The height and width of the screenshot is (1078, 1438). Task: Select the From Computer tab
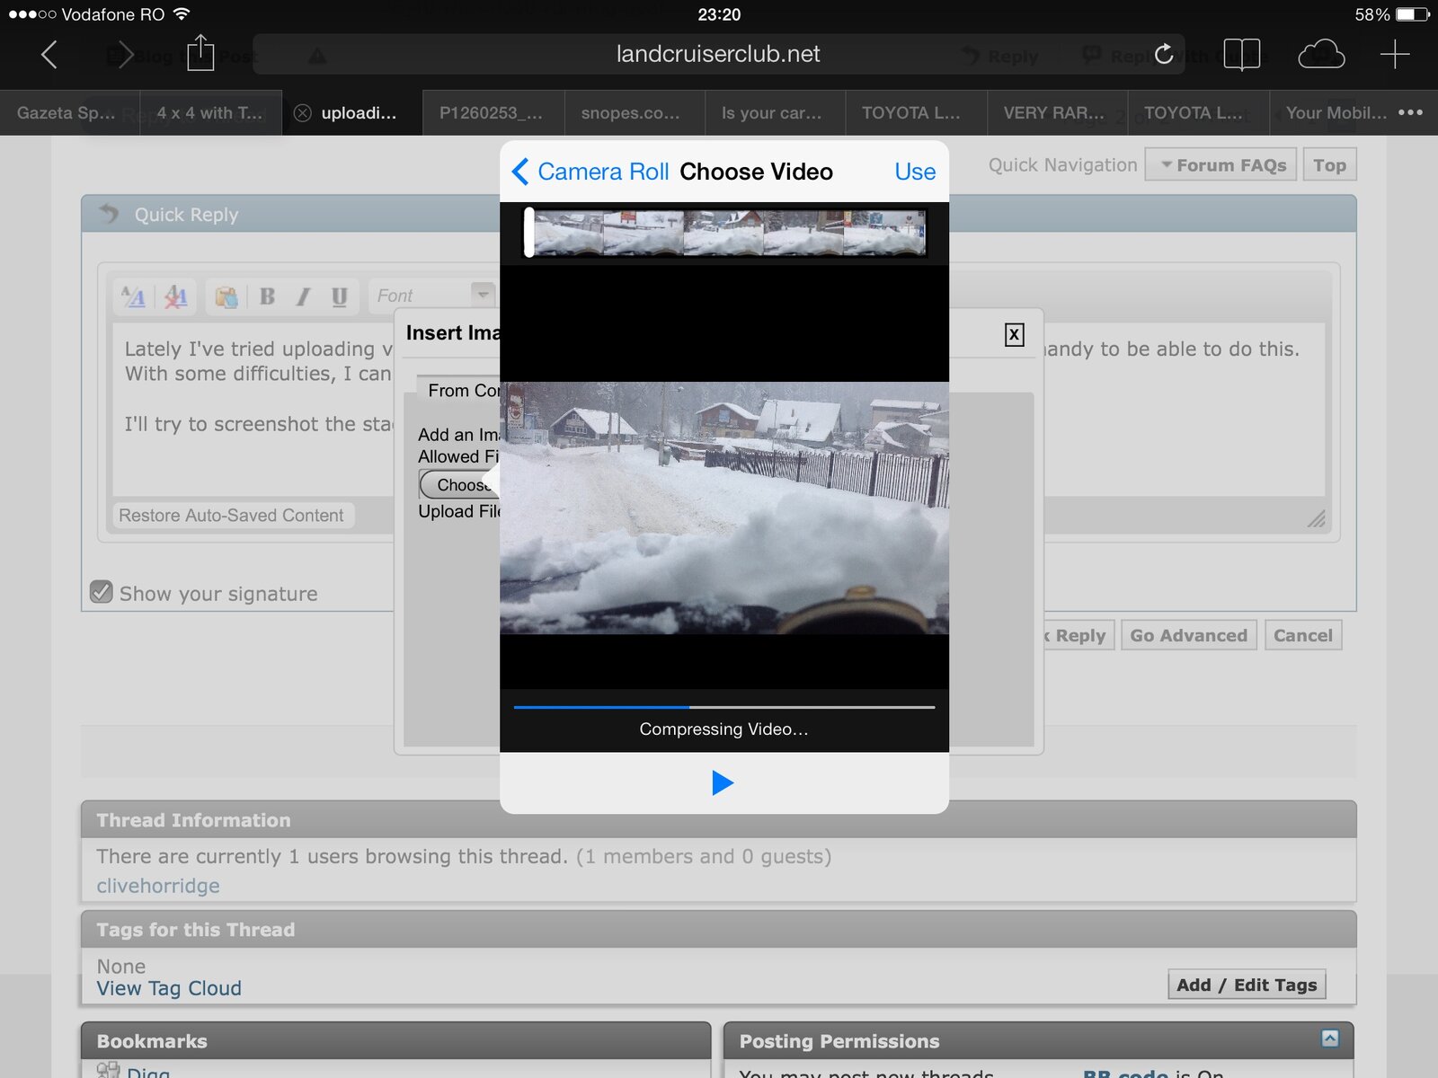[x=460, y=391]
